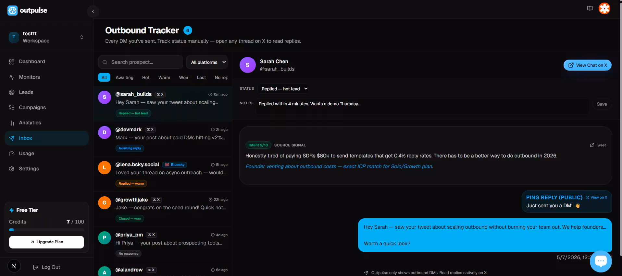The image size is (622, 276).
Task: Click the Tweet source link icon
Action: [598, 145]
